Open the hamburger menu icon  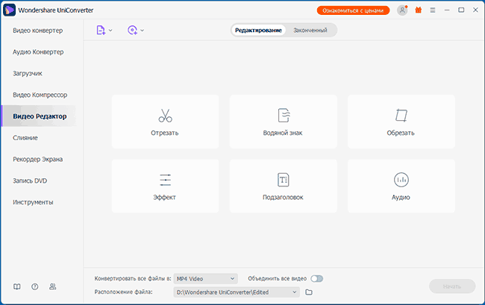tap(433, 10)
